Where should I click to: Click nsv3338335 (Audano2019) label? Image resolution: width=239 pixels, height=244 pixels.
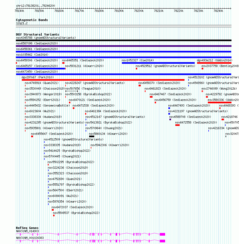62,145
